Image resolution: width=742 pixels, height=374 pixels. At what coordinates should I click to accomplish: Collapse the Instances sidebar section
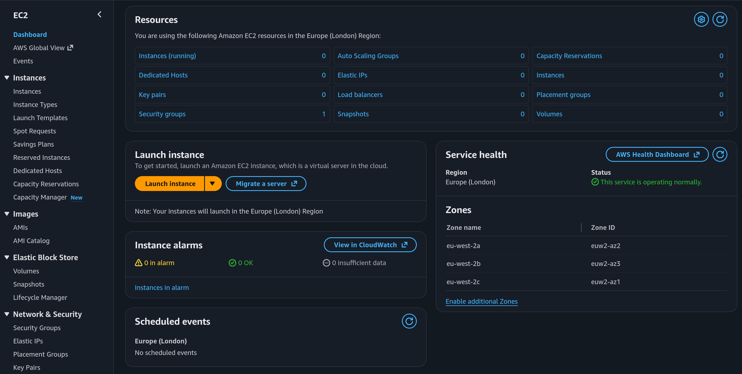pyautogui.click(x=7, y=78)
